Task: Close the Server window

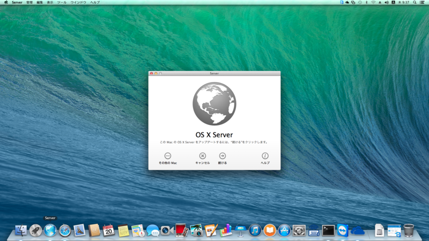Action: (x=151, y=73)
